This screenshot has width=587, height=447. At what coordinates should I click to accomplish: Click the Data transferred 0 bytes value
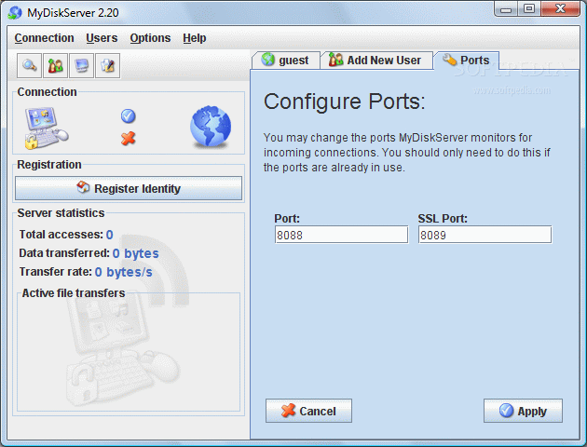(135, 253)
